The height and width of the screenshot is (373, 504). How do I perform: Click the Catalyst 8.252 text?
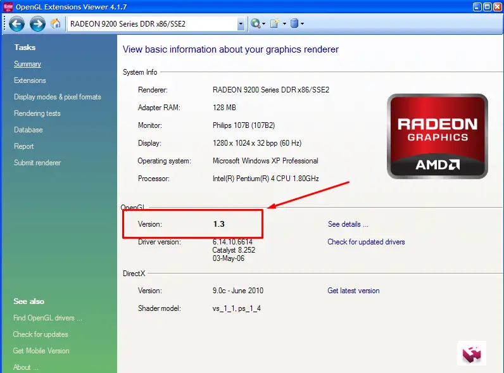tap(234, 250)
